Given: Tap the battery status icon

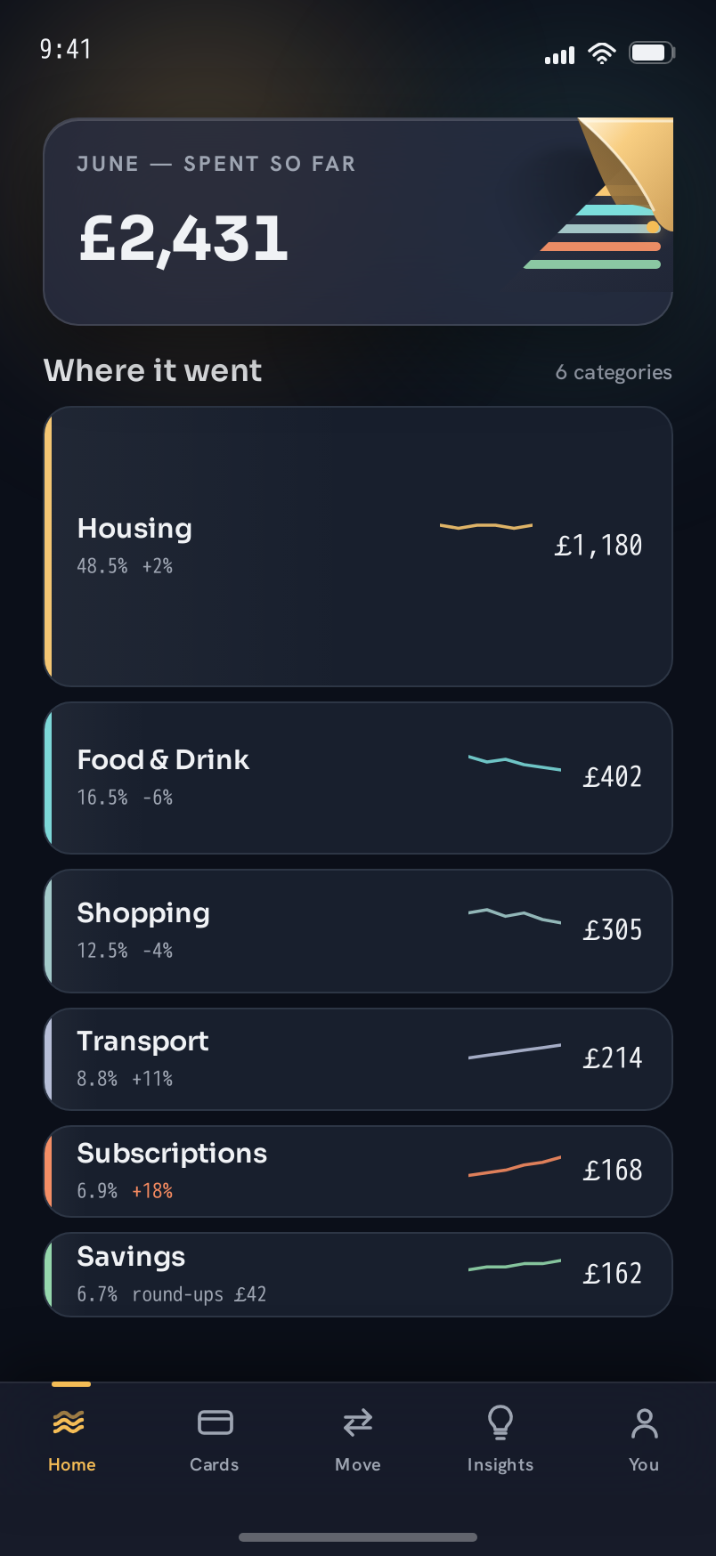Looking at the screenshot, I should (x=653, y=53).
